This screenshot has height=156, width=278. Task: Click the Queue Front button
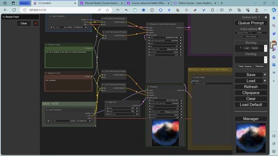(x=242, y=33)
